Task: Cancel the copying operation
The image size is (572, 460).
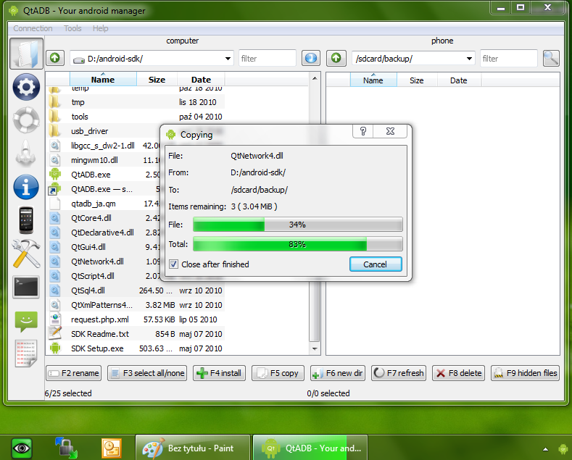Action: pos(376,264)
